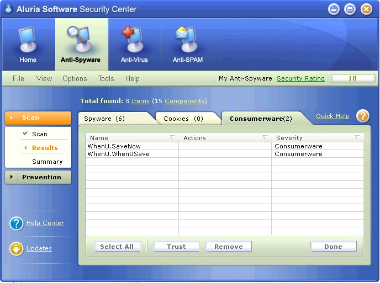The image size is (380, 283).
Task: Sort by Name column arrow
Action: [x=172, y=137]
